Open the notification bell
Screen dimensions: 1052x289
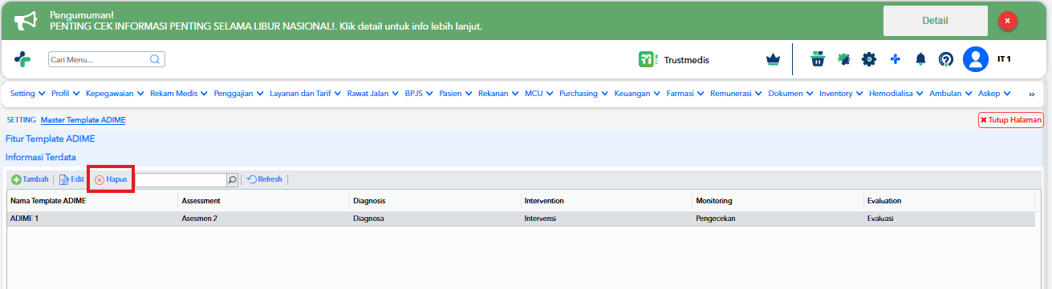(x=921, y=59)
